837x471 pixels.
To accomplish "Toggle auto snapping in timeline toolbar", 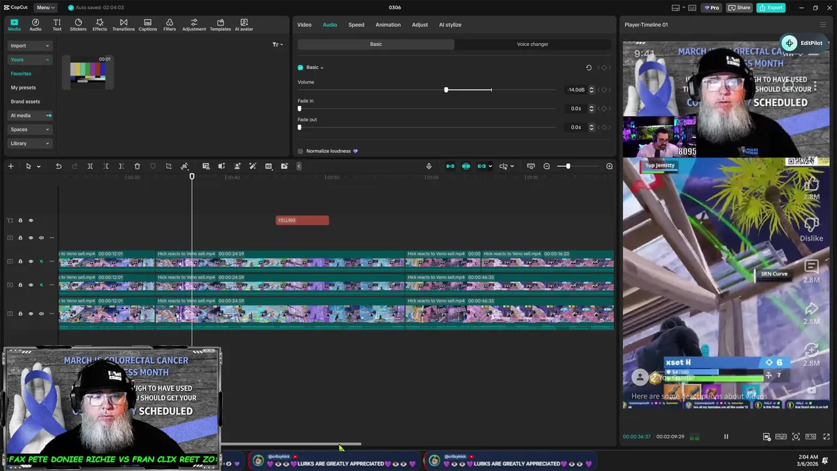I will pos(466,166).
